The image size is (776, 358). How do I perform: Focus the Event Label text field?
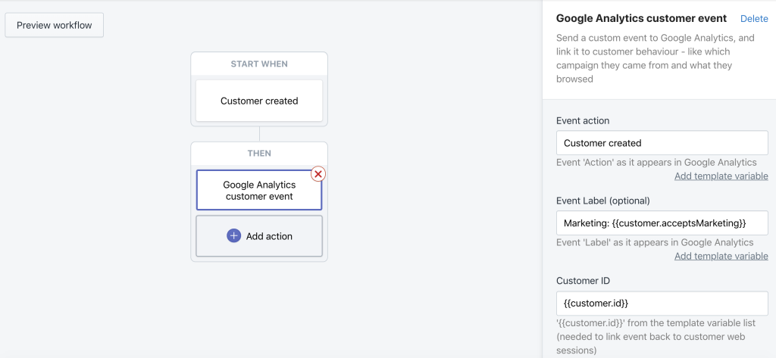pyautogui.click(x=662, y=223)
